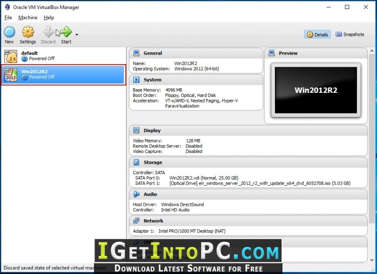Open the Help menu

(x=49, y=18)
